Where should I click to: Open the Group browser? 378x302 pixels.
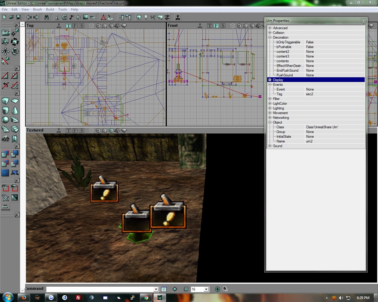[64, 17]
